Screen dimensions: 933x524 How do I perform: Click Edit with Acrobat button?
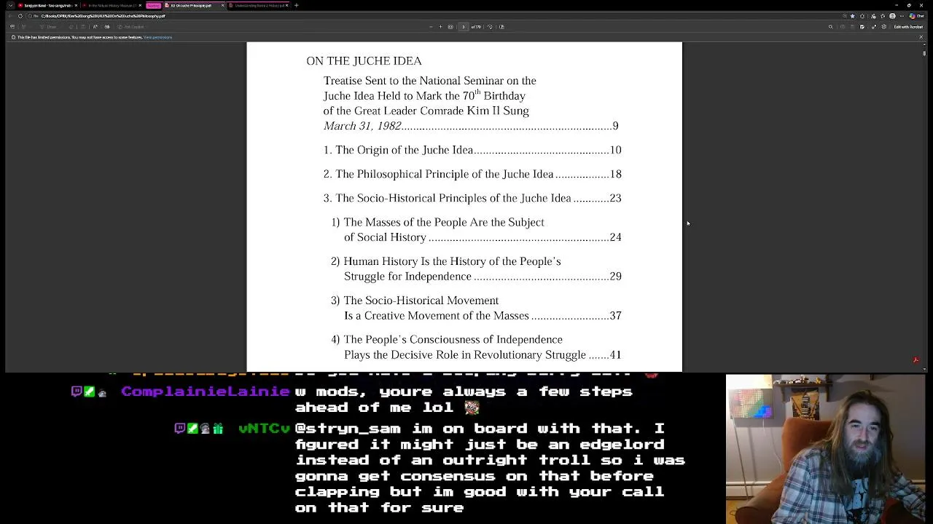click(908, 27)
